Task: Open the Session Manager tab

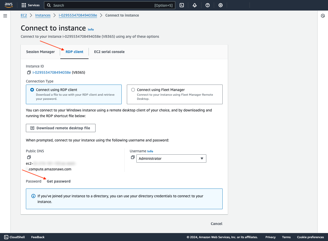Action: tap(40, 52)
